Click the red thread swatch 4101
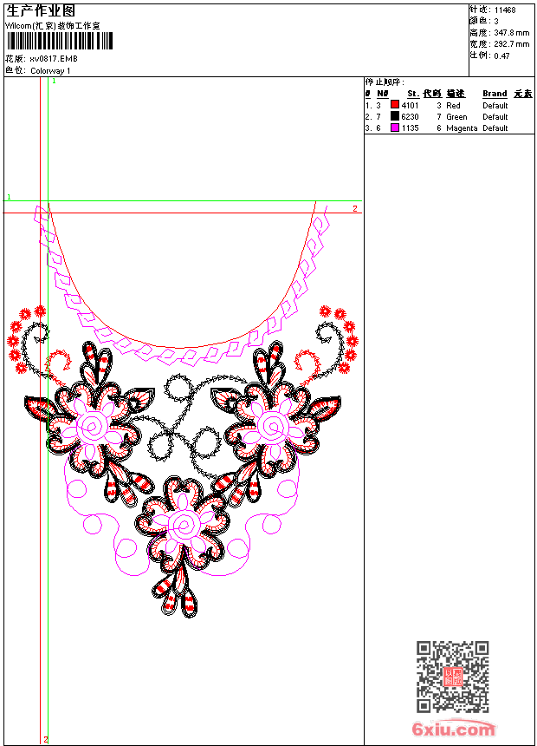The width and height of the screenshot is (537, 746). pyautogui.click(x=394, y=105)
